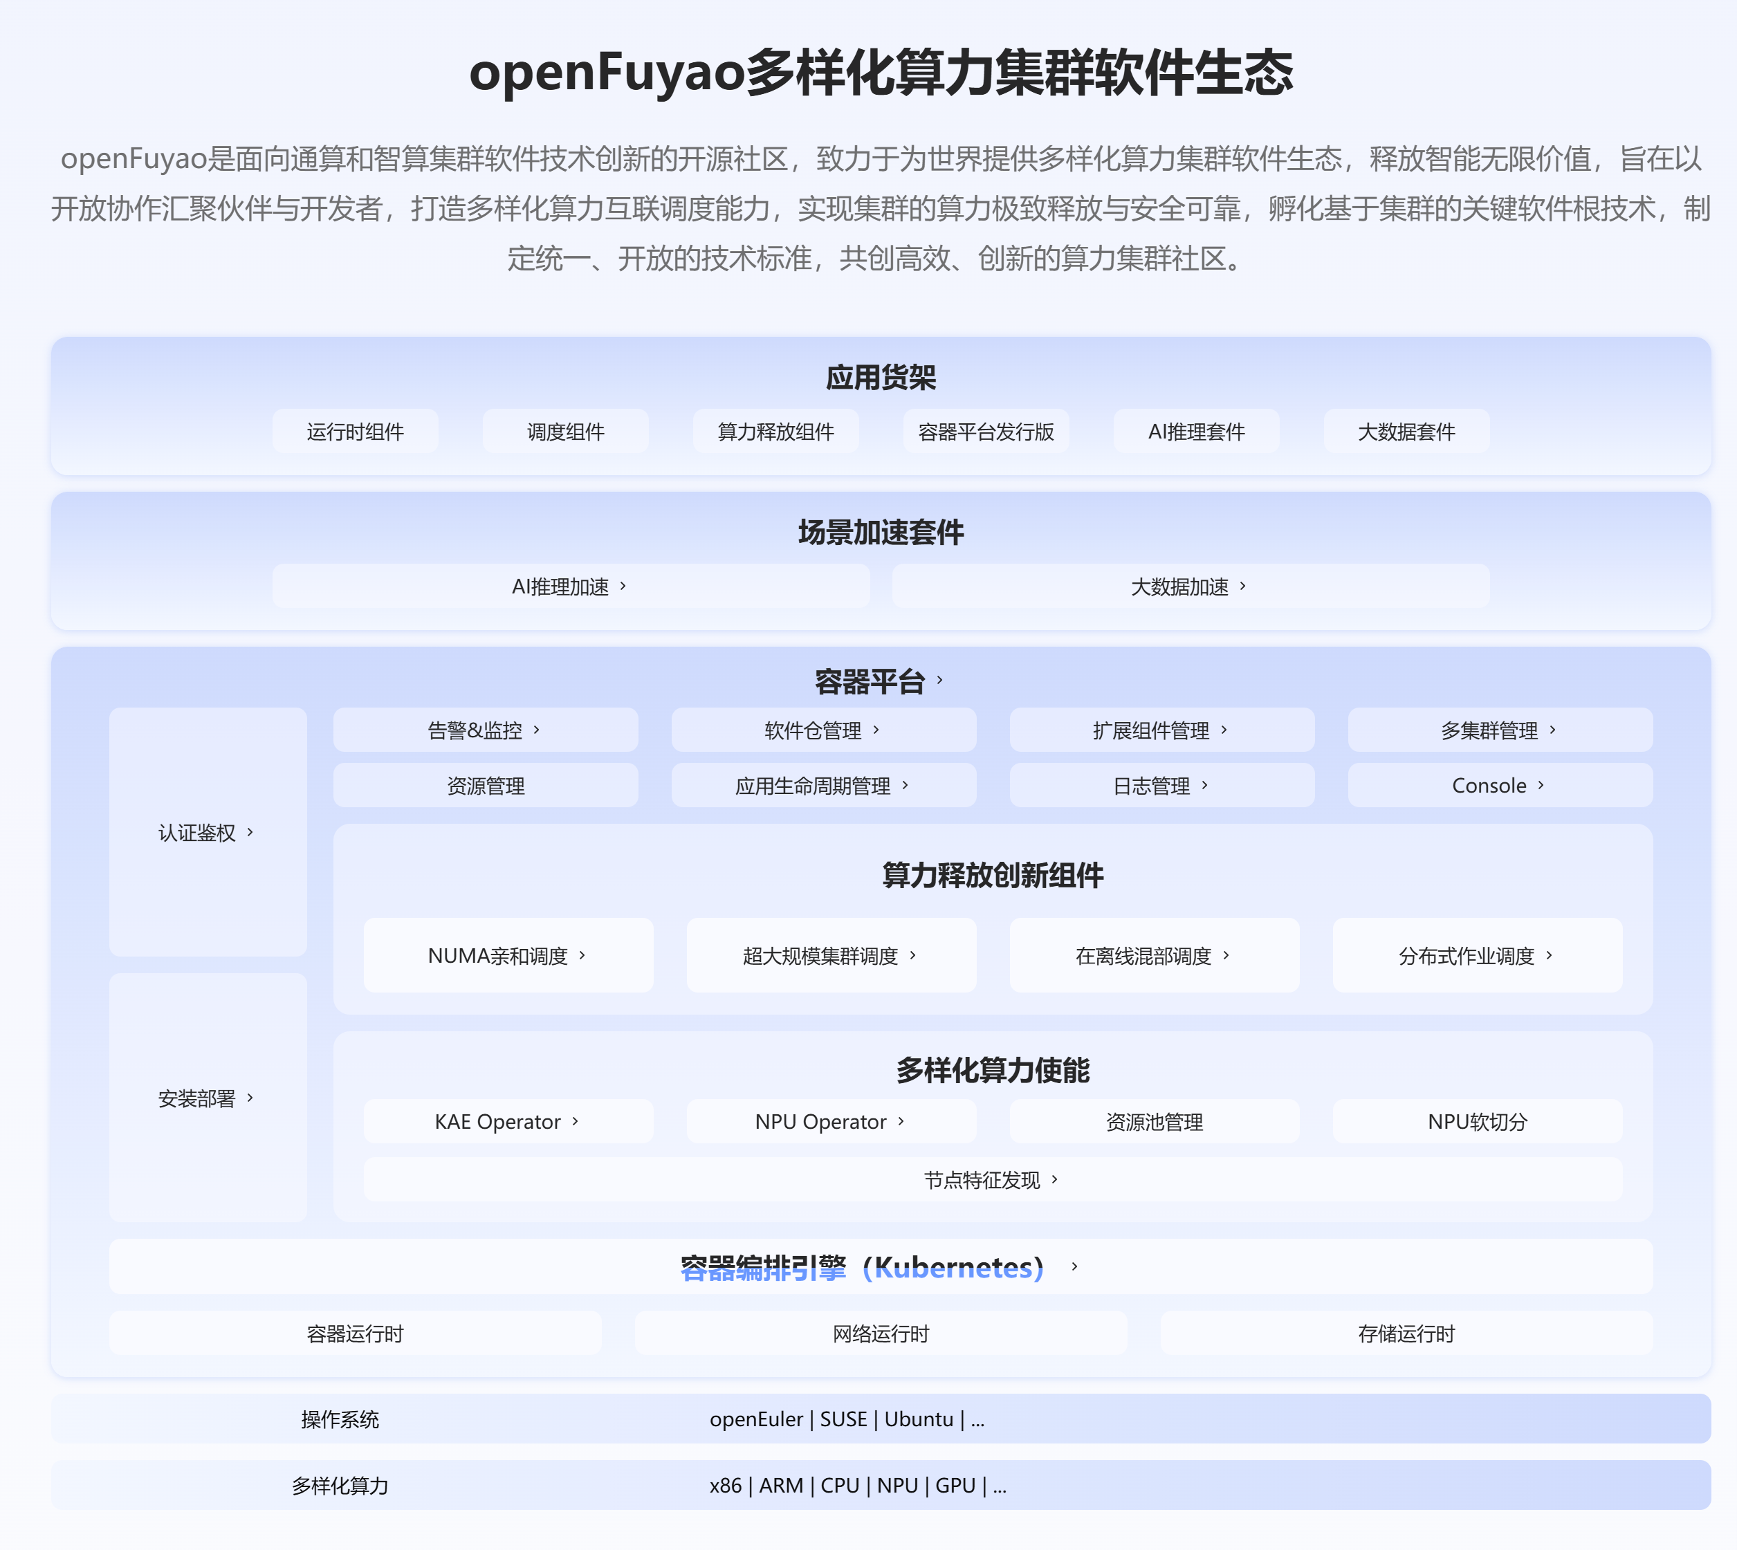Image resolution: width=1737 pixels, height=1550 pixels.
Task: Open 安装部署 panel
Action: pyautogui.click(x=207, y=1098)
